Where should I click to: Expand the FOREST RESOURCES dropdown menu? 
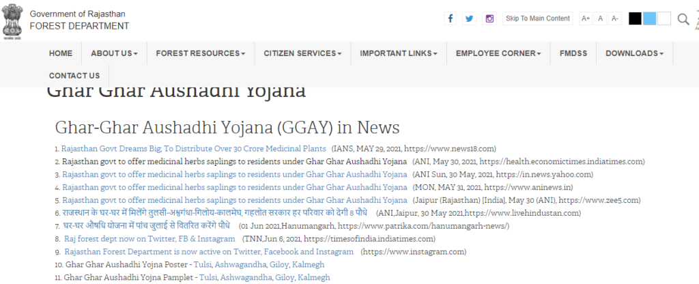click(201, 53)
